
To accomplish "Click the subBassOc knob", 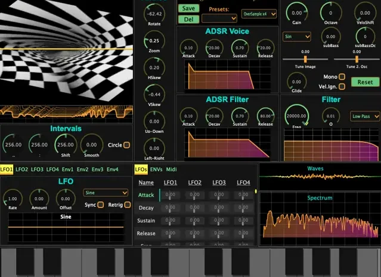I will coord(365,36).
